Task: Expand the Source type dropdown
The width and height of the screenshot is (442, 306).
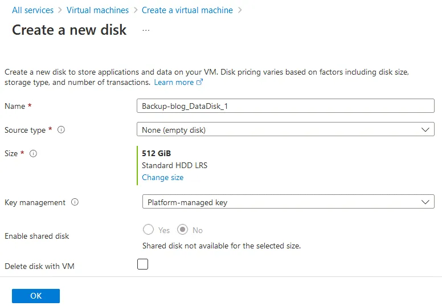Action: click(285, 130)
